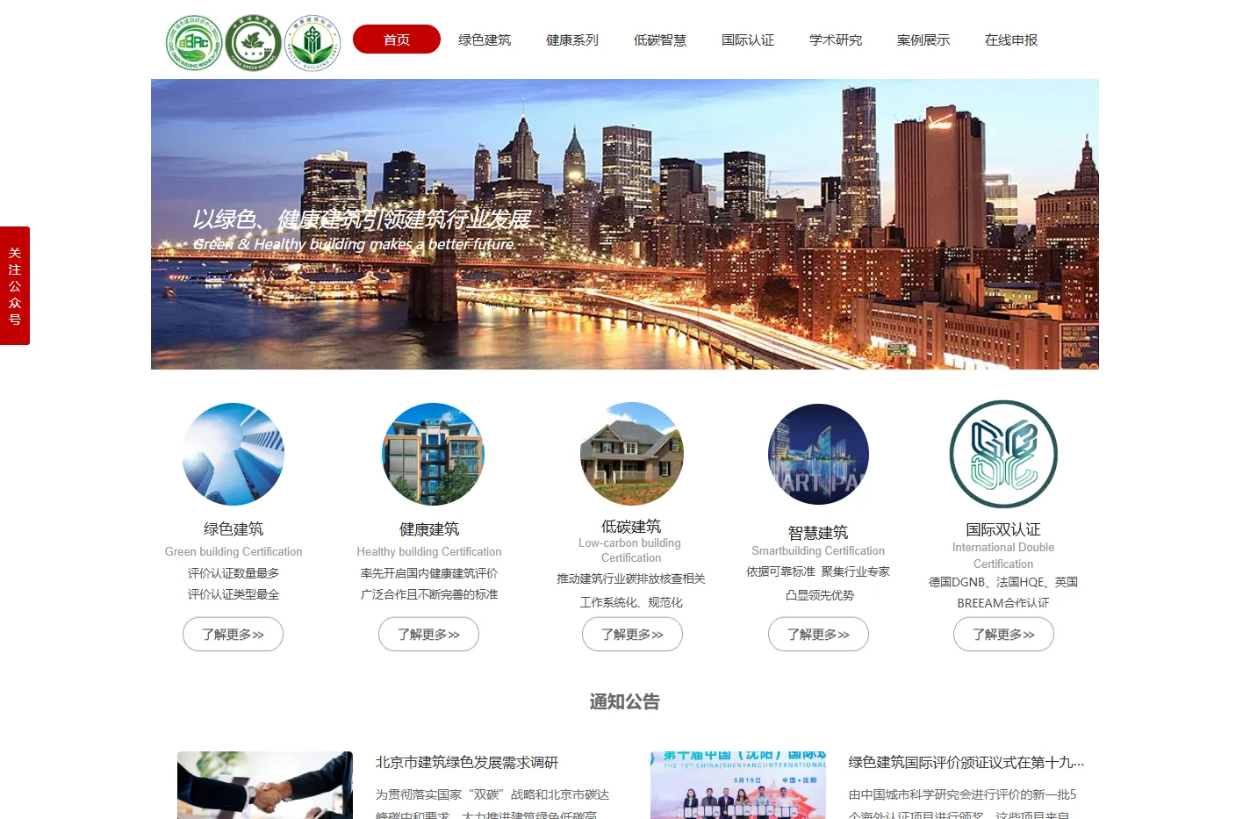
Task: Click the 绿色建筑 skyscraper circle image
Action: tap(233, 454)
